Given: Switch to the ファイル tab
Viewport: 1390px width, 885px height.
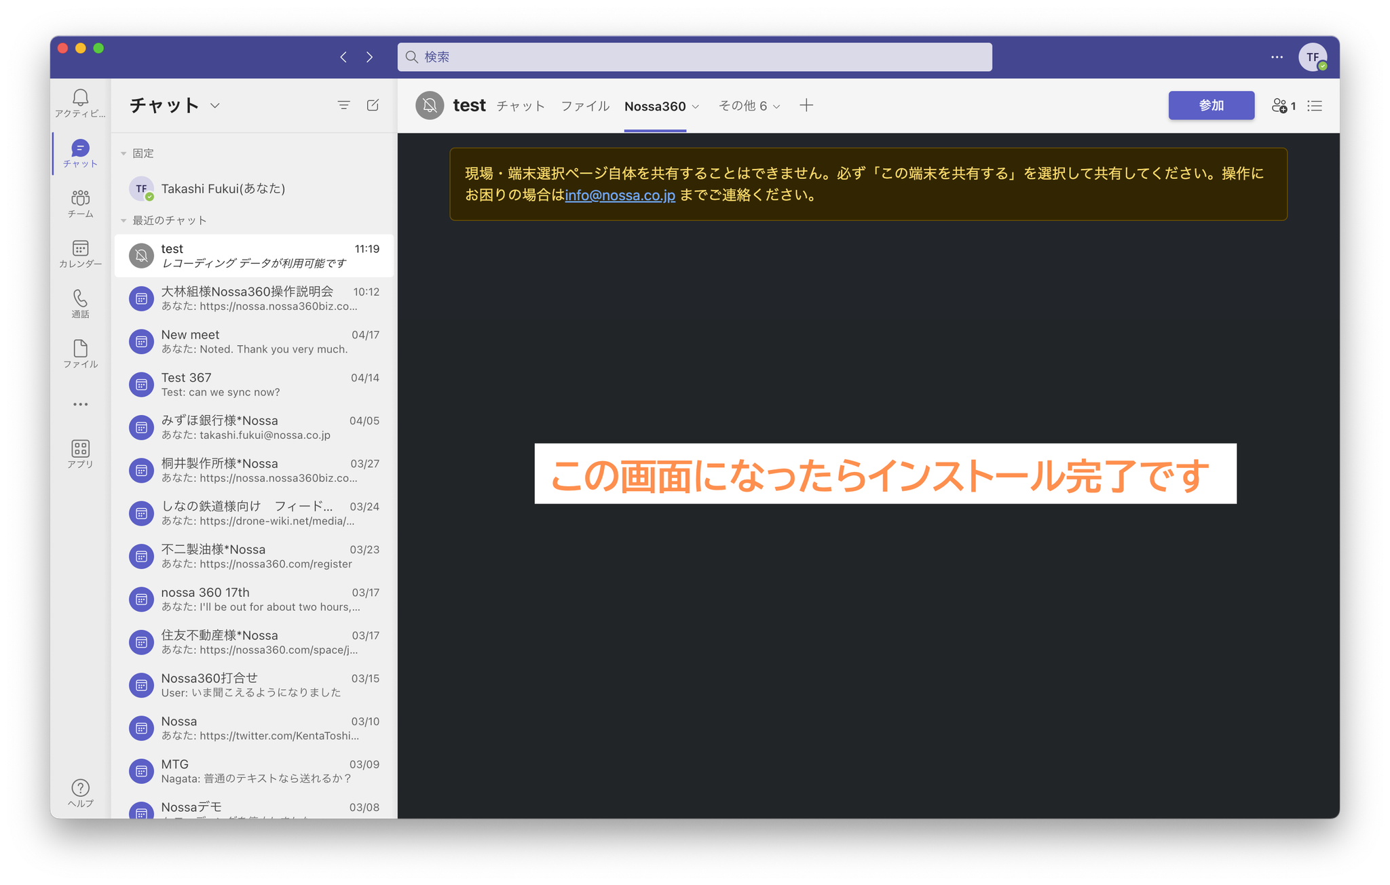Looking at the screenshot, I should 584,106.
